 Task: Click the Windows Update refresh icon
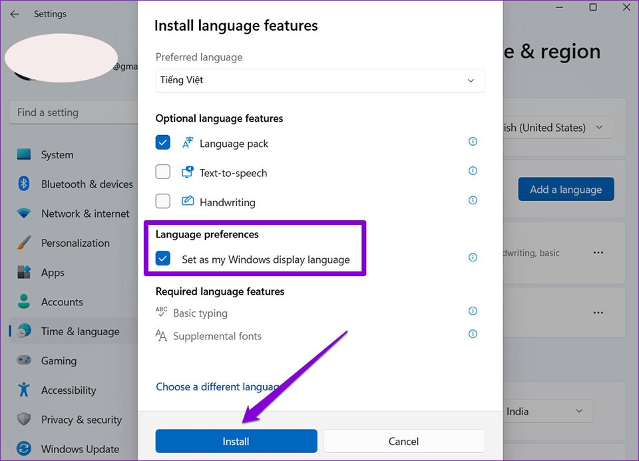click(x=24, y=448)
